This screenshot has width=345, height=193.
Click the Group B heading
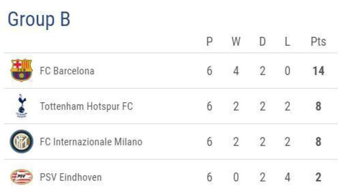39,19
